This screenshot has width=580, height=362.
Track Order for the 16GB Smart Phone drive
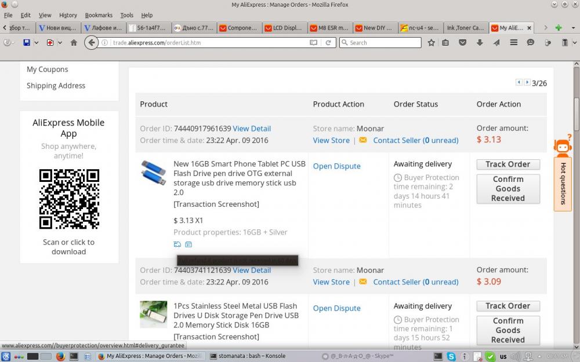(508, 164)
